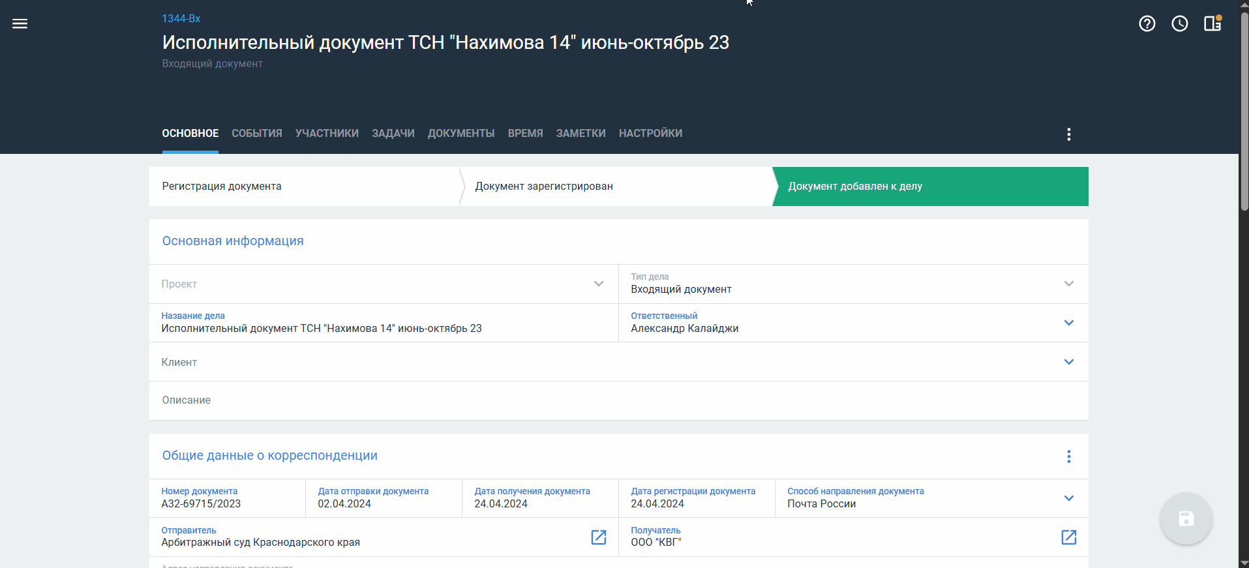1249x568 pixels.
Task: Open correspondence section three-dot menu
Action: (x=1068, y=456)
